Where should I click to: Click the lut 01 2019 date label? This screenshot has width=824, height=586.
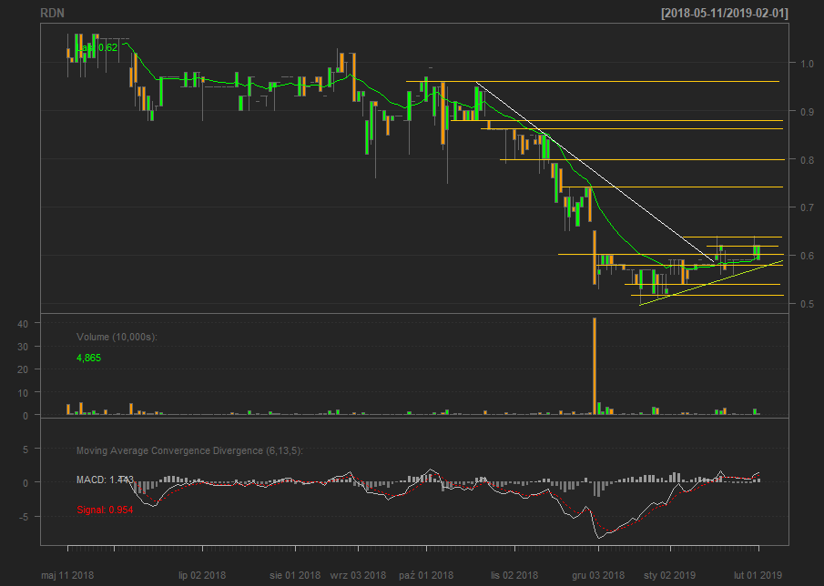(758, 575)
